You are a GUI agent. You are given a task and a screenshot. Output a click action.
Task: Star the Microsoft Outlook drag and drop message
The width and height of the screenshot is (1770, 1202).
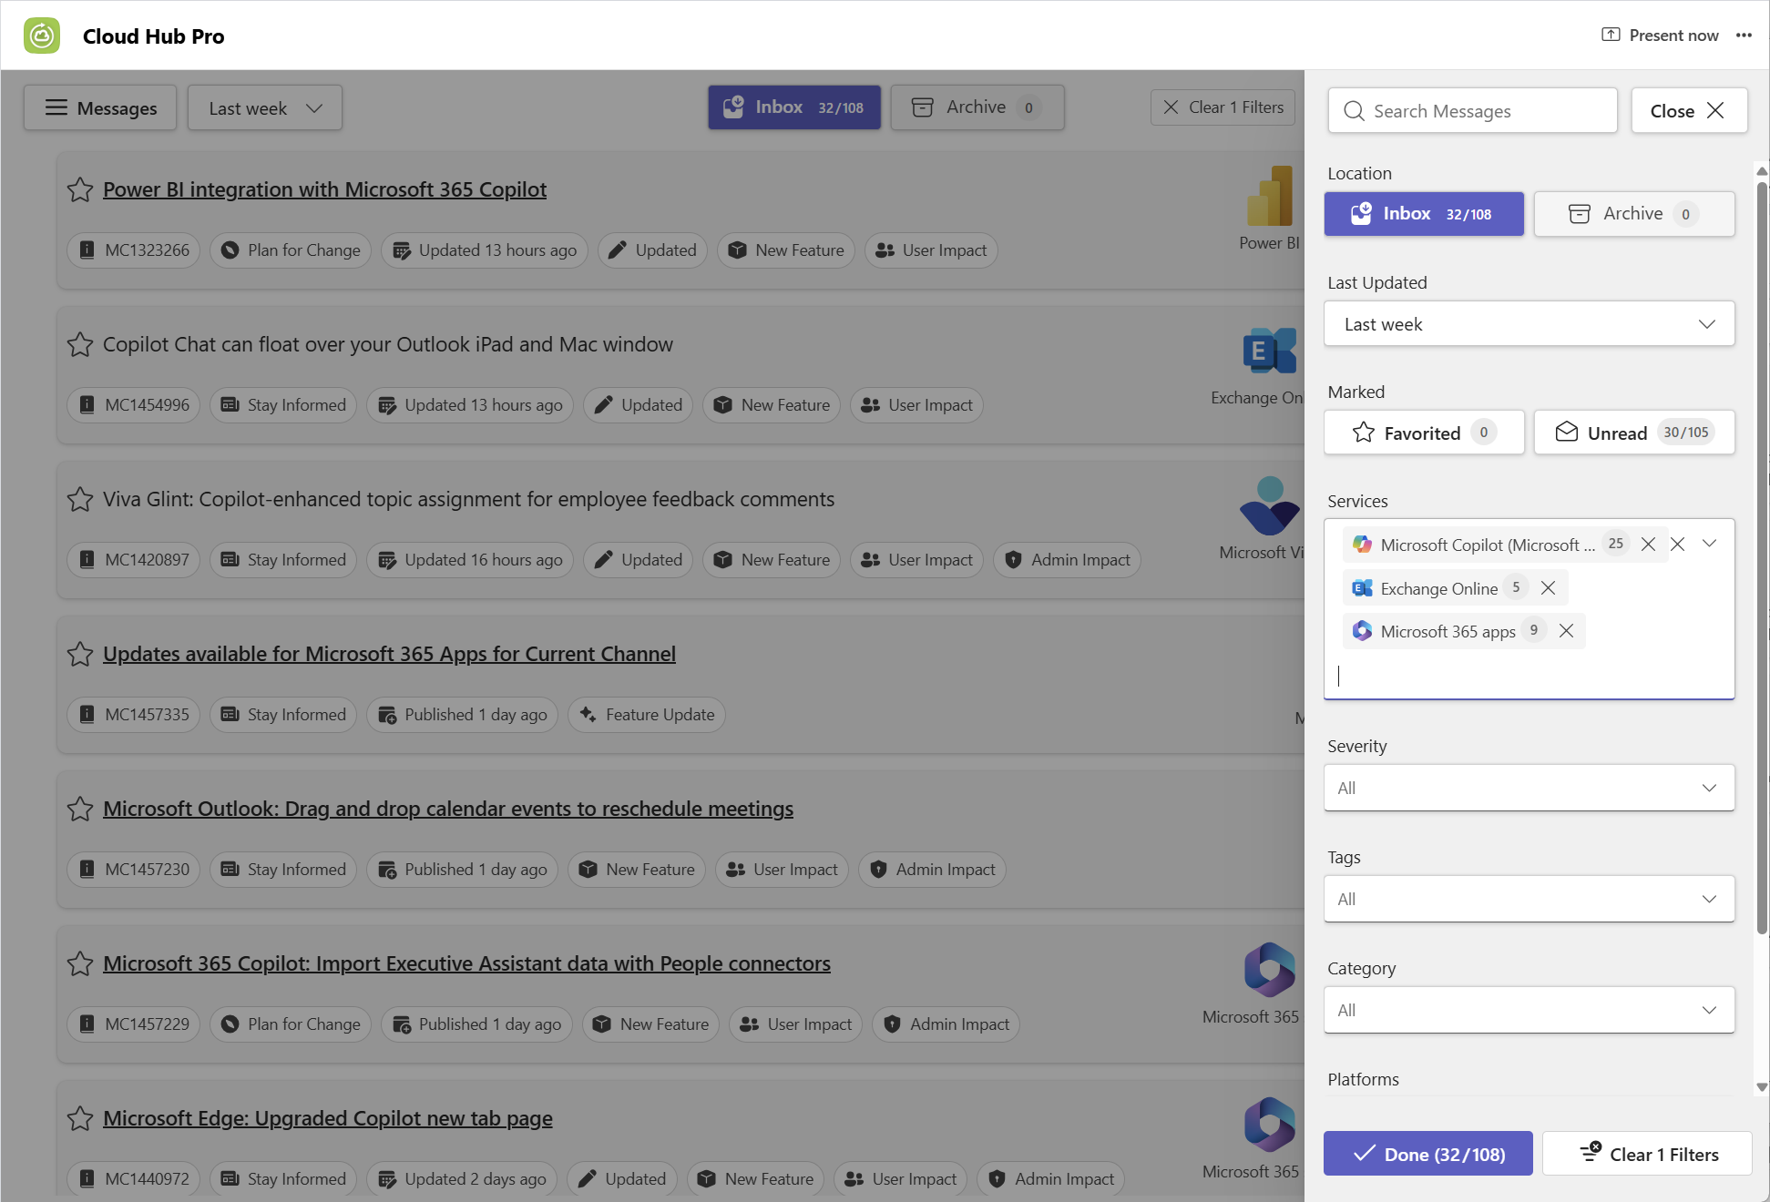pos(80,809)
